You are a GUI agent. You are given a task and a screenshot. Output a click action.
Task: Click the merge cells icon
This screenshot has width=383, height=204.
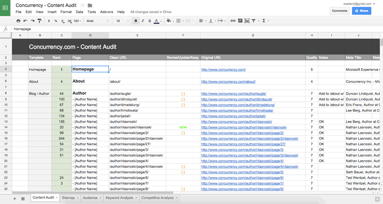(x=188, y=21)
